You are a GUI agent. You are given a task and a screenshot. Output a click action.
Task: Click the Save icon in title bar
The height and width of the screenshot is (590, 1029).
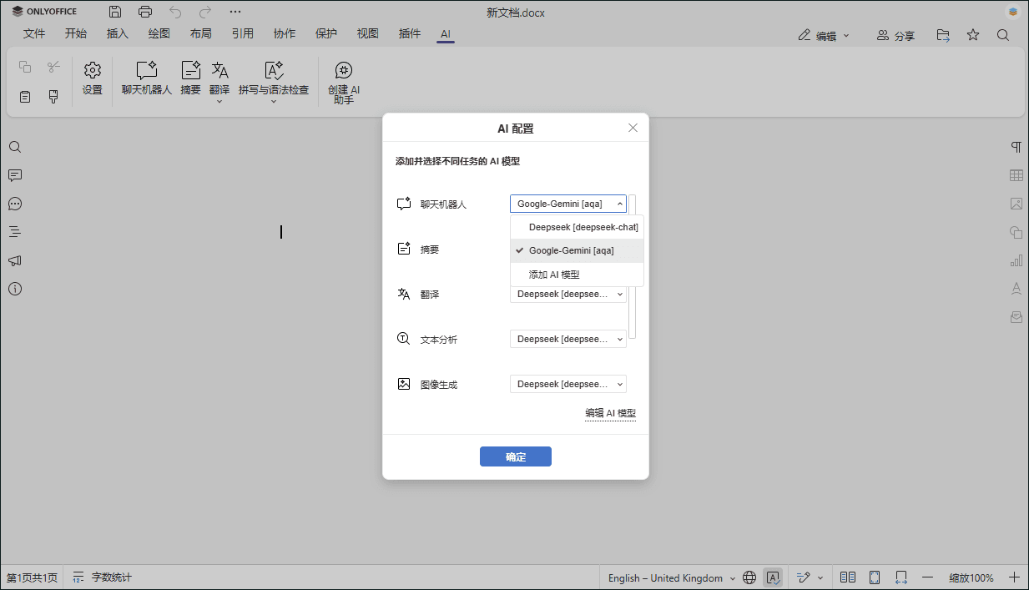click(x=115, y=13)
